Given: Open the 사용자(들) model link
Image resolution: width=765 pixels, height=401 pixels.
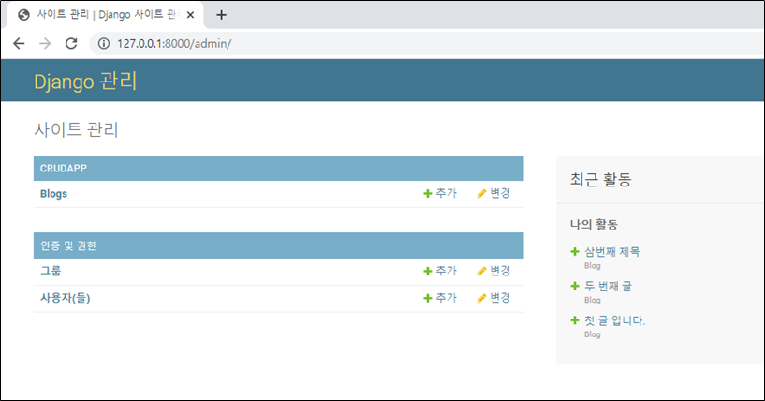Looking at the screenshot, I should 66,298.
